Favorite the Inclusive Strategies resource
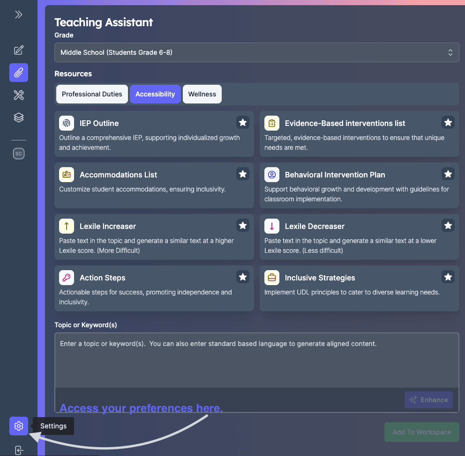The image size is (465, 456). 448,277
